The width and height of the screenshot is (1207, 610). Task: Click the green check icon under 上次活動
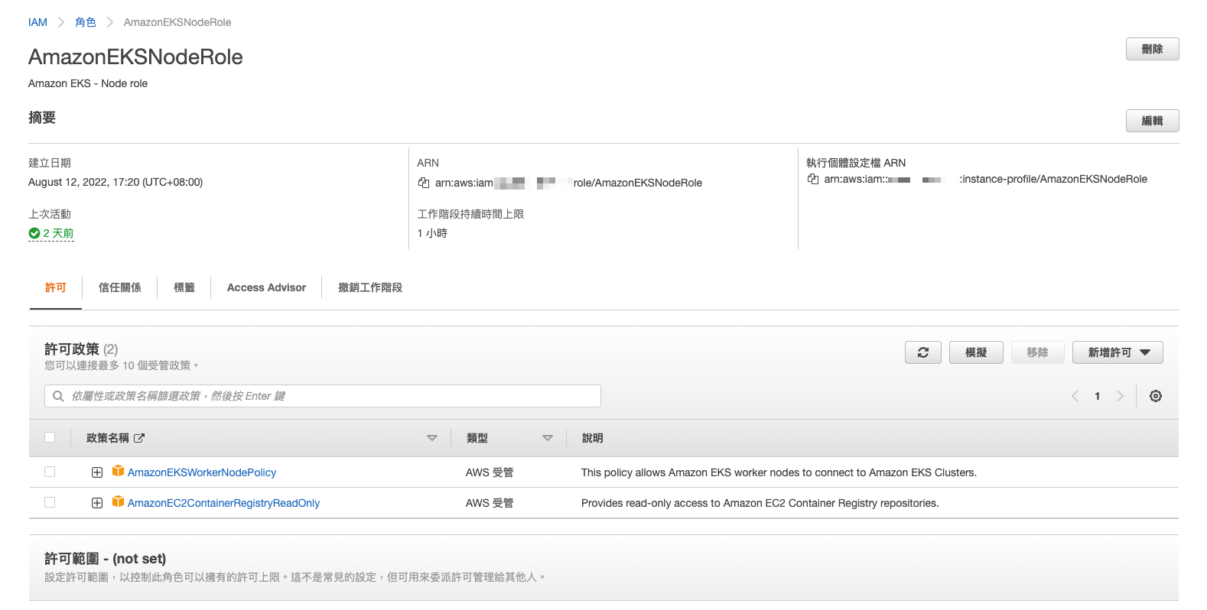click(34, 233)
